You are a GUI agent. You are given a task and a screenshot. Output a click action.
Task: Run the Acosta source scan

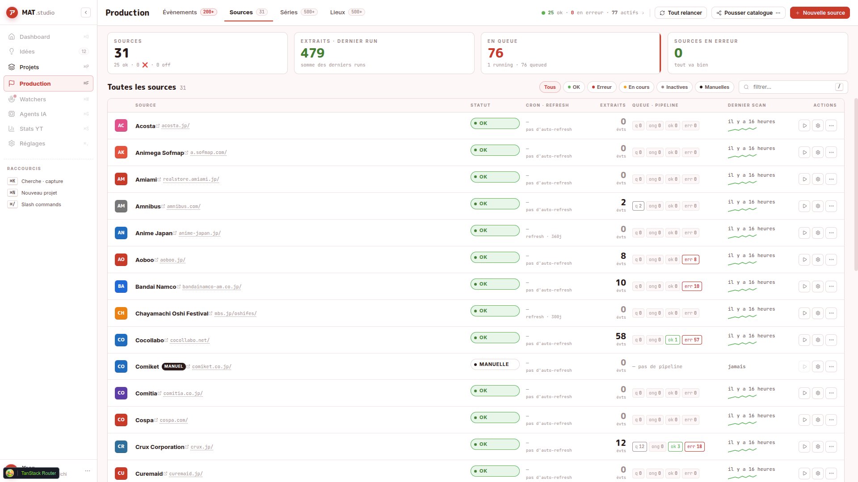(804, 126)
